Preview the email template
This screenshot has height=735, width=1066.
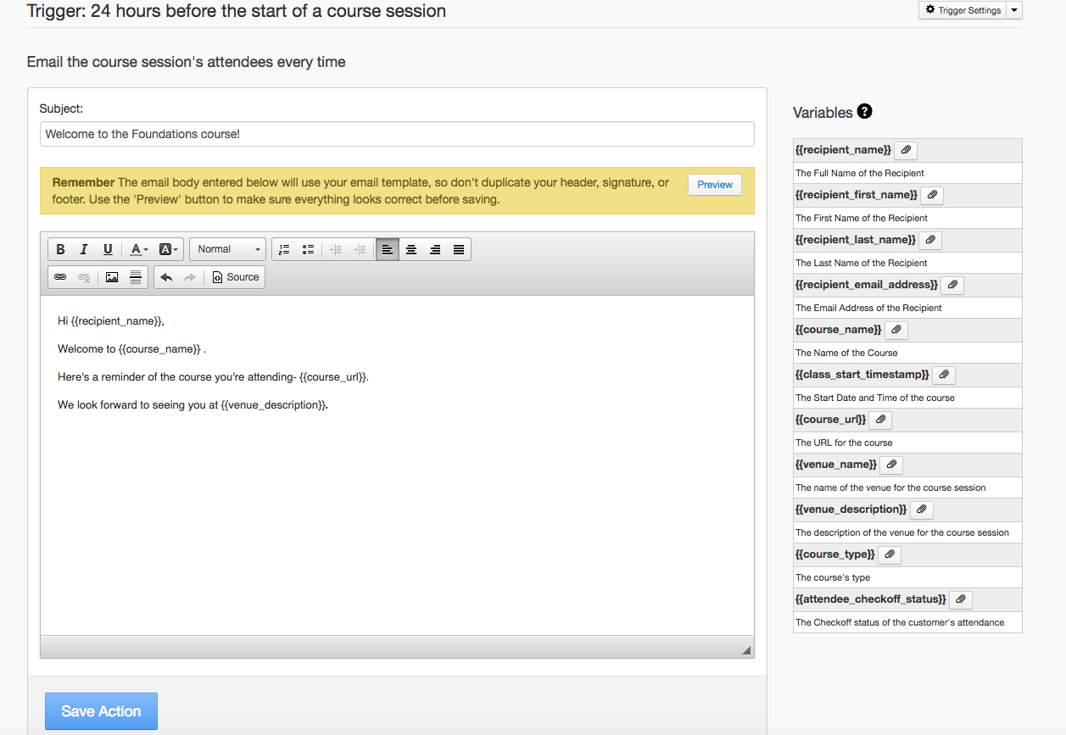pyautogui.click(x=714, y=185)
